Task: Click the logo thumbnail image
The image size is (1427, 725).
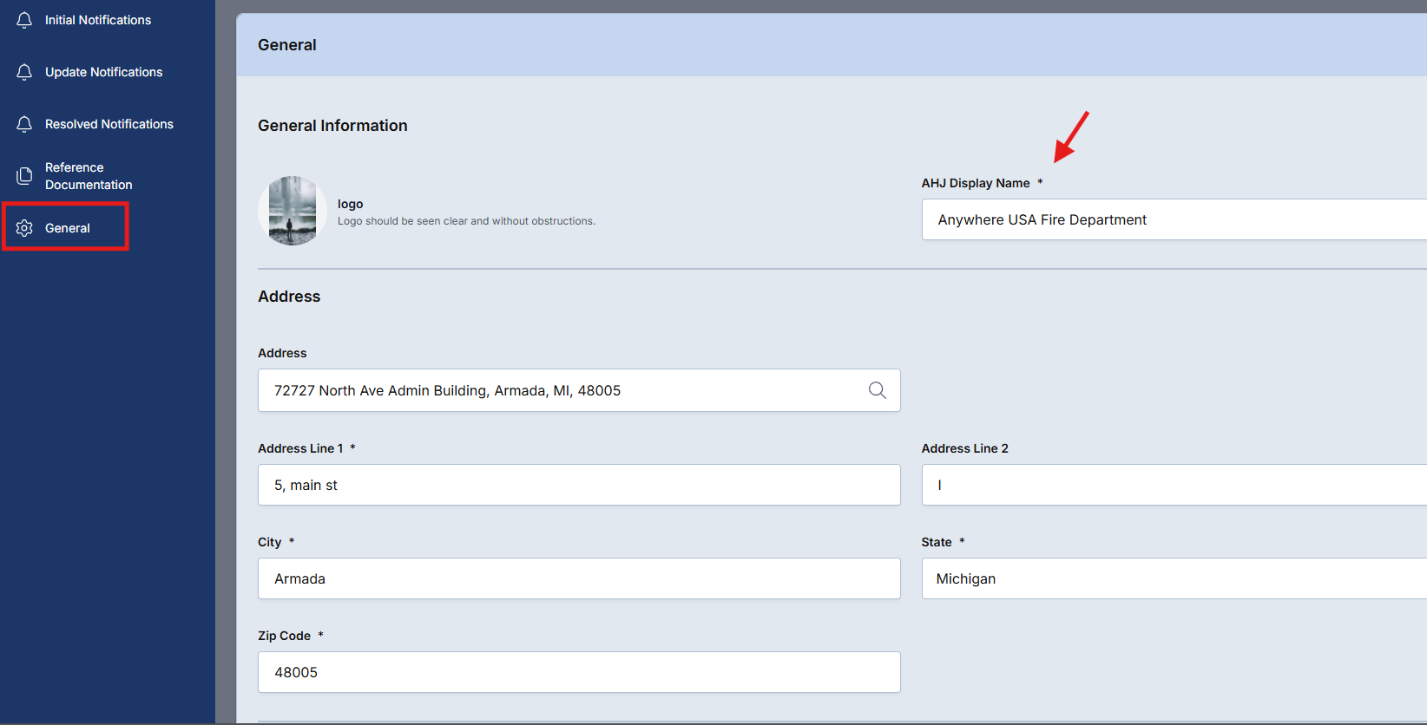Action: click(x=293, y=211)
